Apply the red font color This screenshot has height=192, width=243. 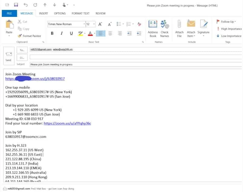[x=90, y=33]
